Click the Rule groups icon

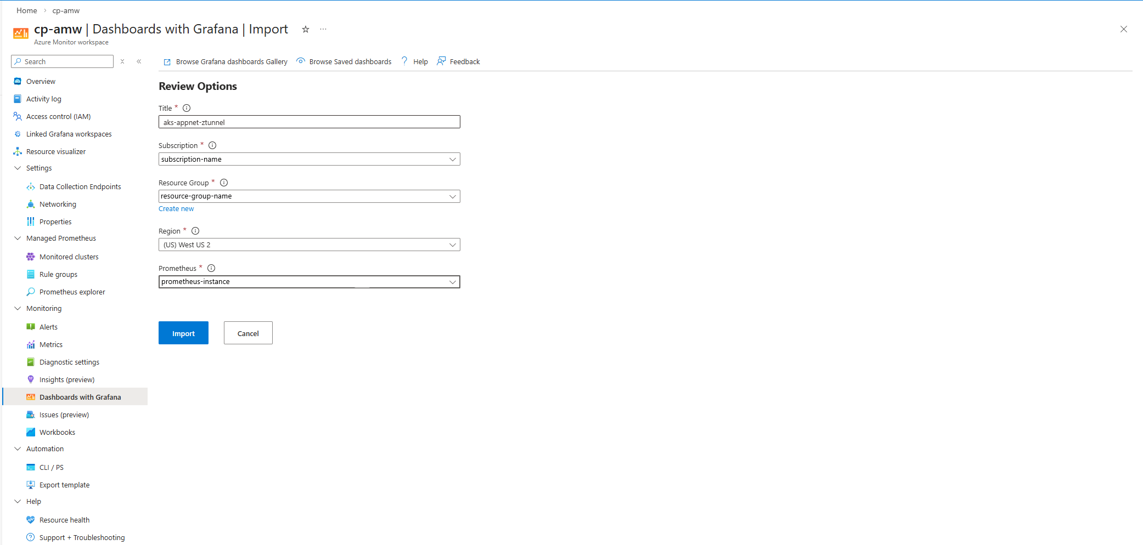pyautogui.click(x=31, y=274)
